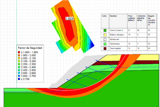Select the Tierra vegetal row name
The image size is (160, 107).
[115, 48]
